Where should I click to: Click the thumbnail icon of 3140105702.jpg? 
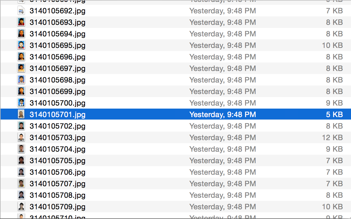click(x=21, y=126)
